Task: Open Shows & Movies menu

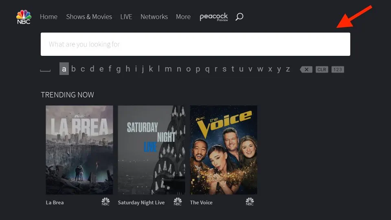Action: 89,17
